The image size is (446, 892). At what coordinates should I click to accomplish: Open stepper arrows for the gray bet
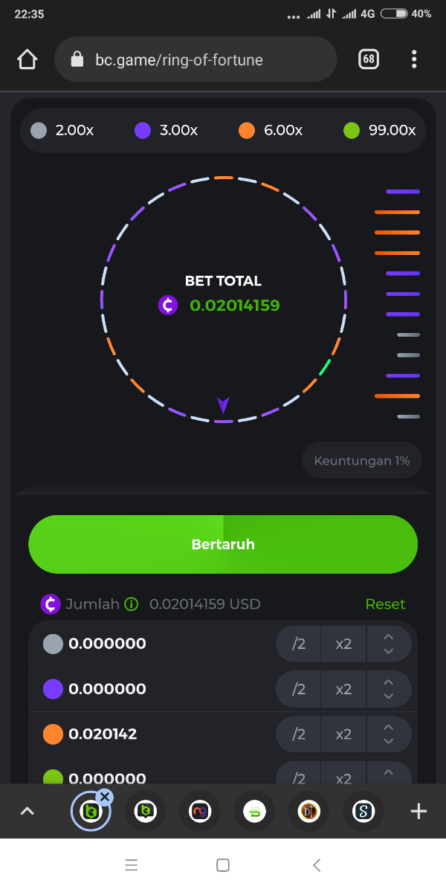coord(388,644)
